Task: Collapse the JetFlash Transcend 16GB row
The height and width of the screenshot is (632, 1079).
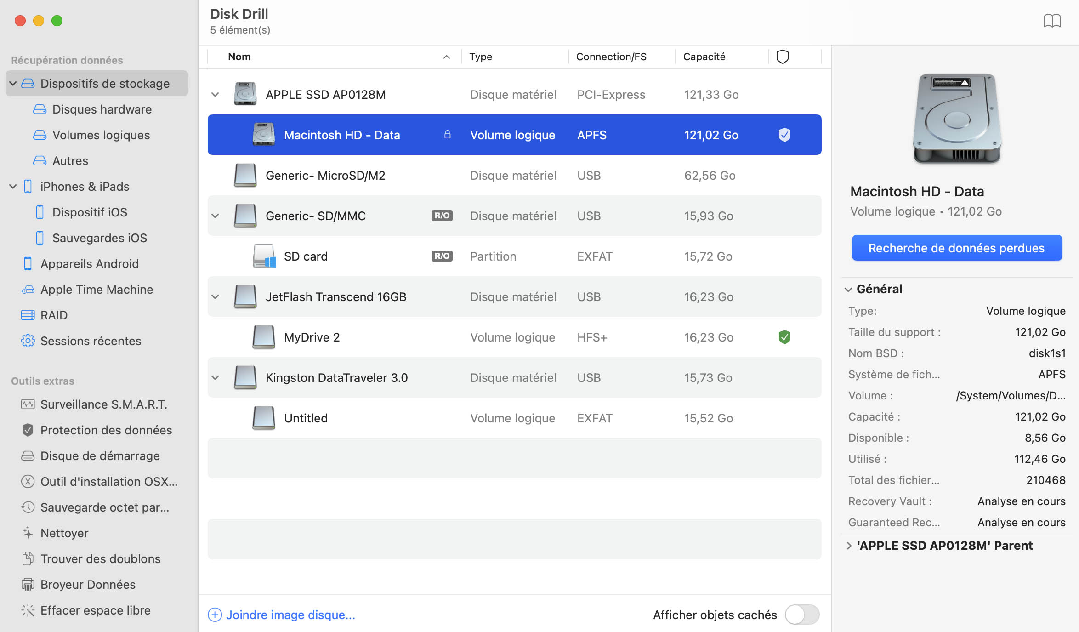Action: click(x=215, y=297)
